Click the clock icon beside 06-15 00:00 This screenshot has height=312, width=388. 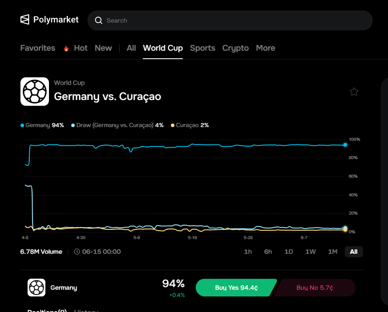point(77,252)
